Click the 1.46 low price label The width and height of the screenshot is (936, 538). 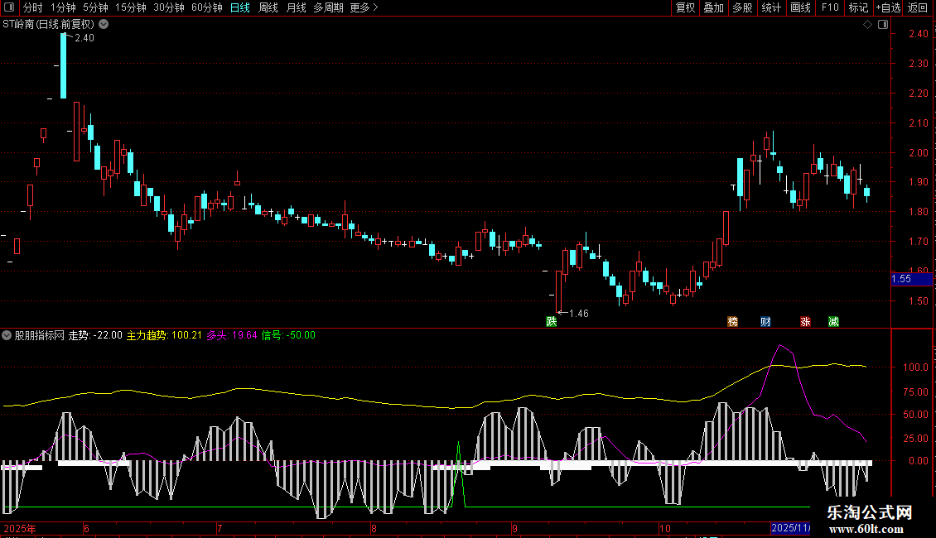pyautogui.click(x=578, y=314)
